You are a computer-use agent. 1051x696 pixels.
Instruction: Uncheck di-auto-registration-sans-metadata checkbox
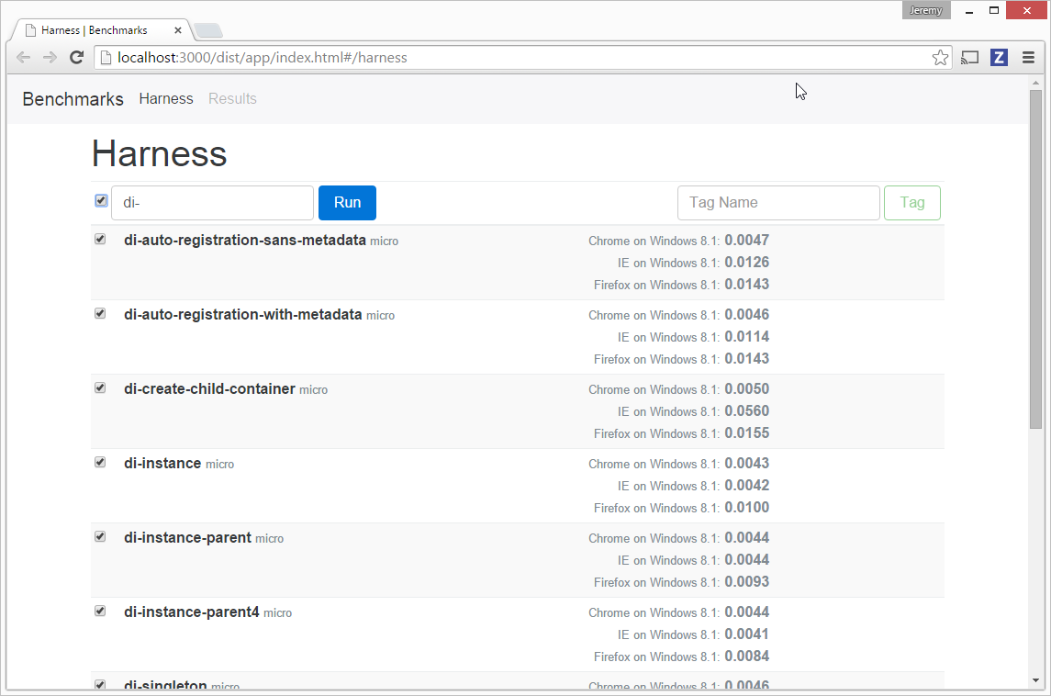pyautogui.click(x=101, y=240)
